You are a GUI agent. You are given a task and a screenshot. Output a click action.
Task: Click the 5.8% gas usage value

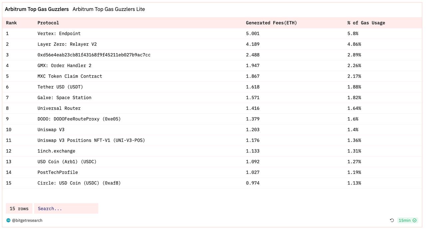pyautogui.click(x=353, y=34)
